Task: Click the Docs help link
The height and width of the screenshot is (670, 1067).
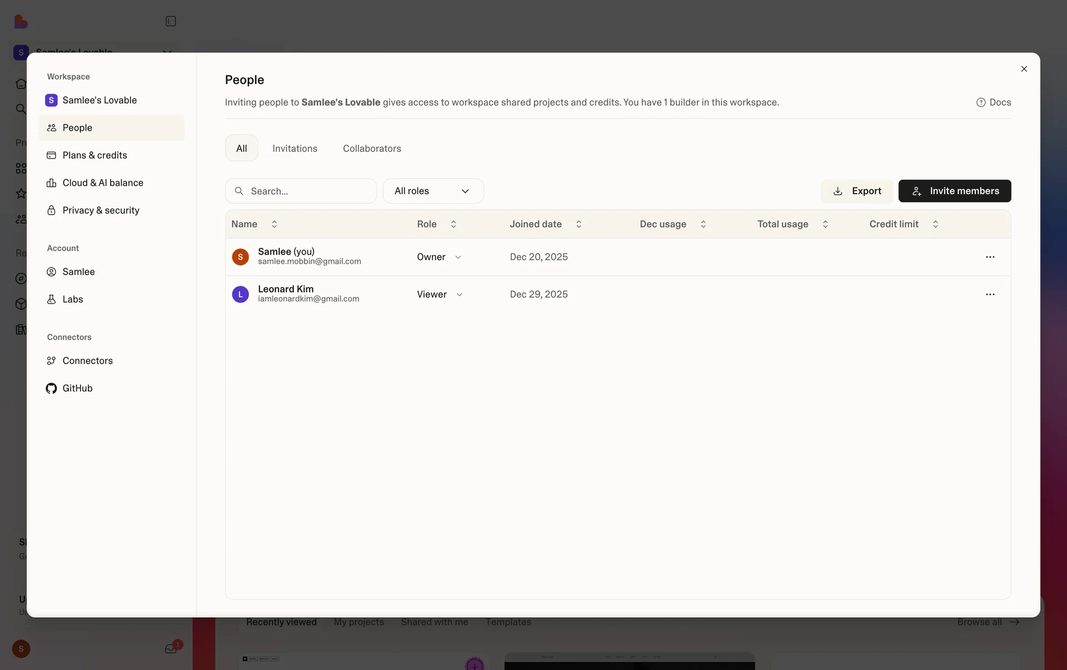Action: pos(994,102)
